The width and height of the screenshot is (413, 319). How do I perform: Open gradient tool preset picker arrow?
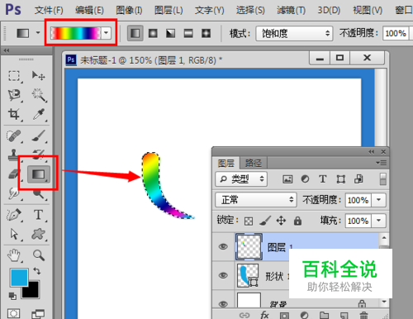click(38, 33)
